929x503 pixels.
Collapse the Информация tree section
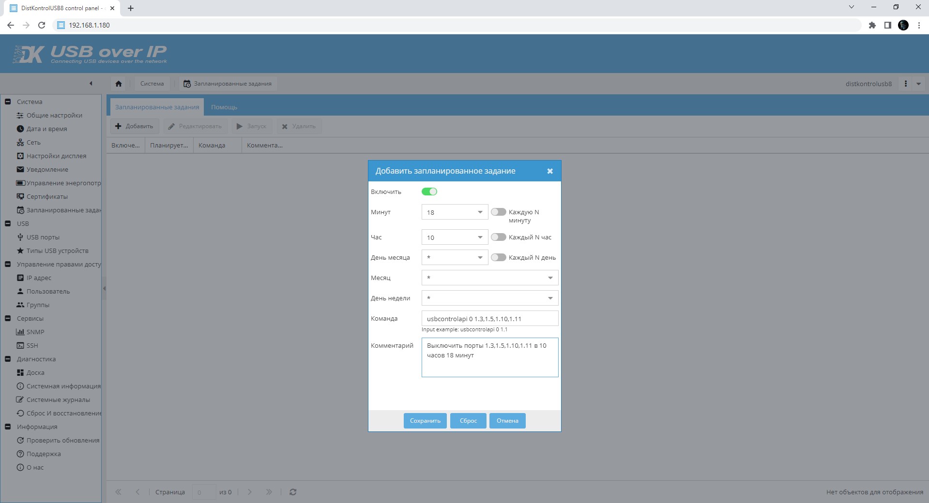coord(8,427)
